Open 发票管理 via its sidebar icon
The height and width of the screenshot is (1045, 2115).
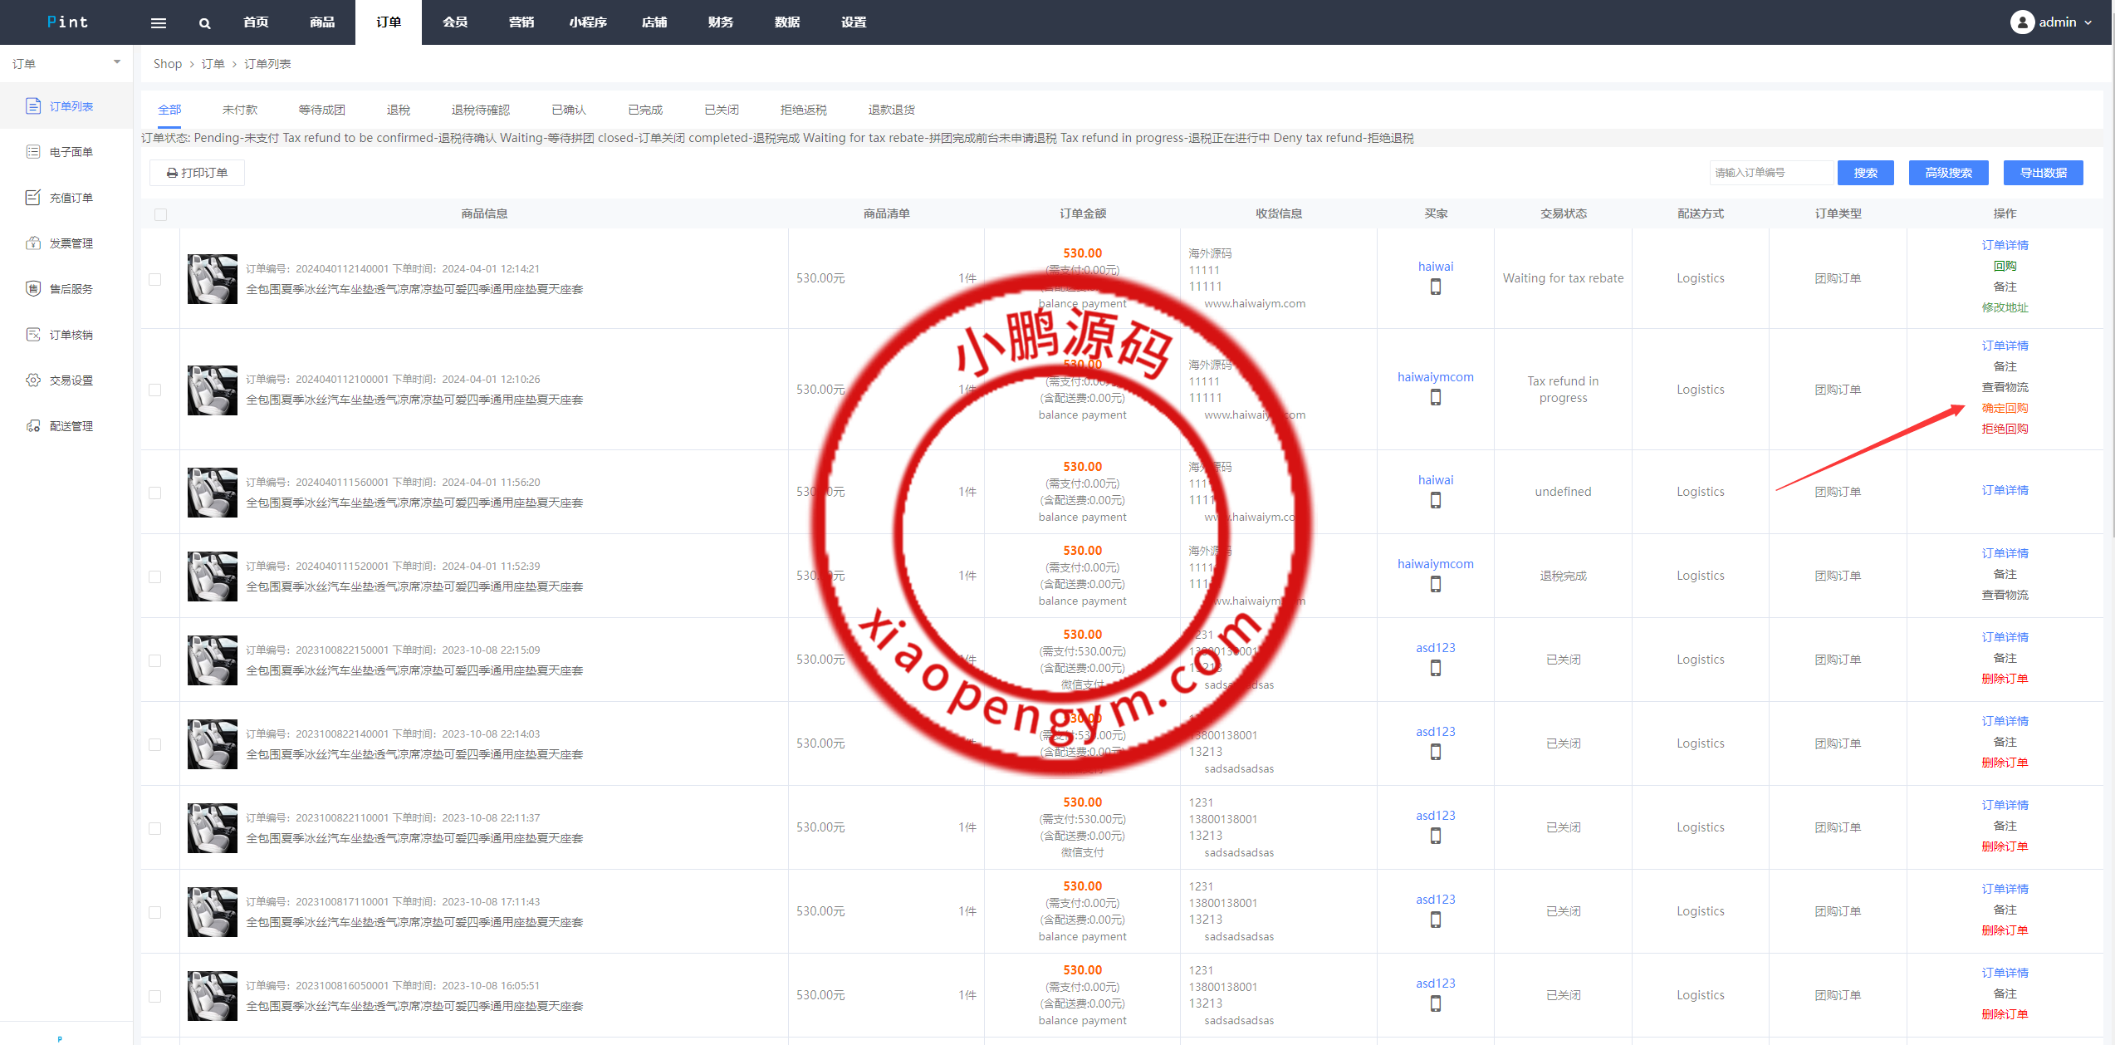pos(33,243)
